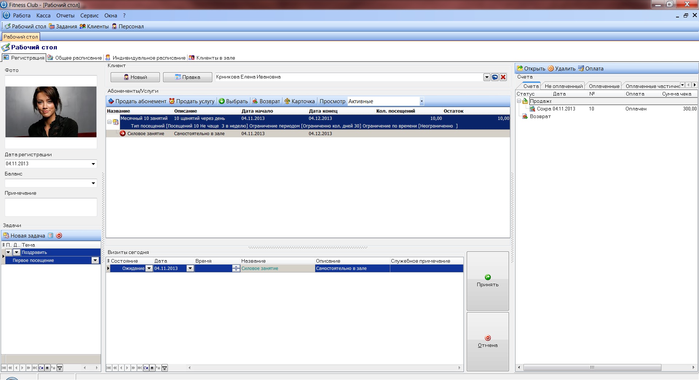
Task: Expand the client name dropdown
Action: (487, 77)
